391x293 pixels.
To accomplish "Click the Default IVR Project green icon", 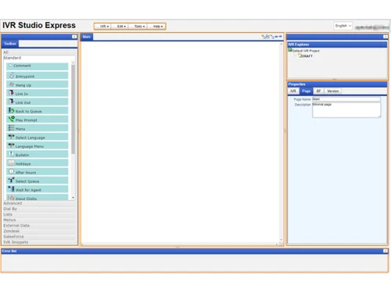I will coord(290,50).
